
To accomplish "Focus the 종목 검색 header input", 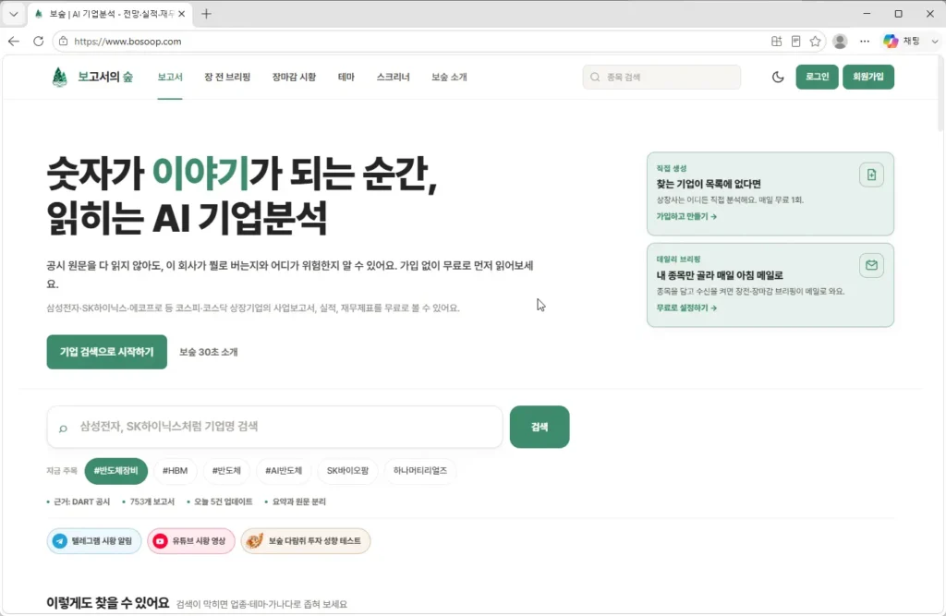I will (661, 78).
